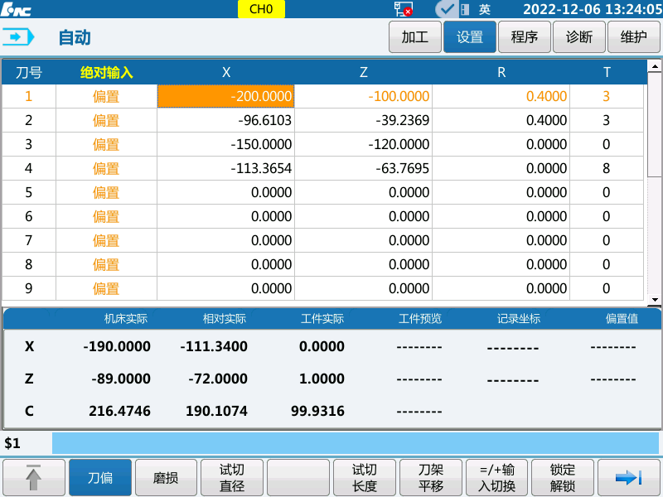The height and width of the screenshot is (497, 663).
Task: Switch to the 加工 tab
Action: point(414,36)
